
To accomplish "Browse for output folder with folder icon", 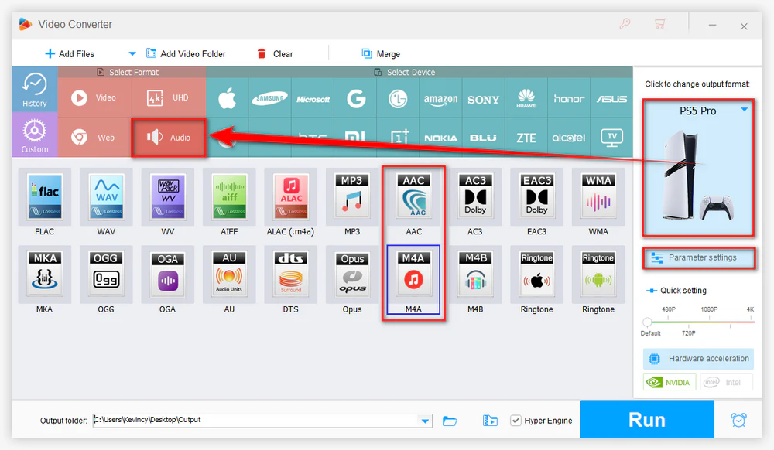I will tap(450, 421).
